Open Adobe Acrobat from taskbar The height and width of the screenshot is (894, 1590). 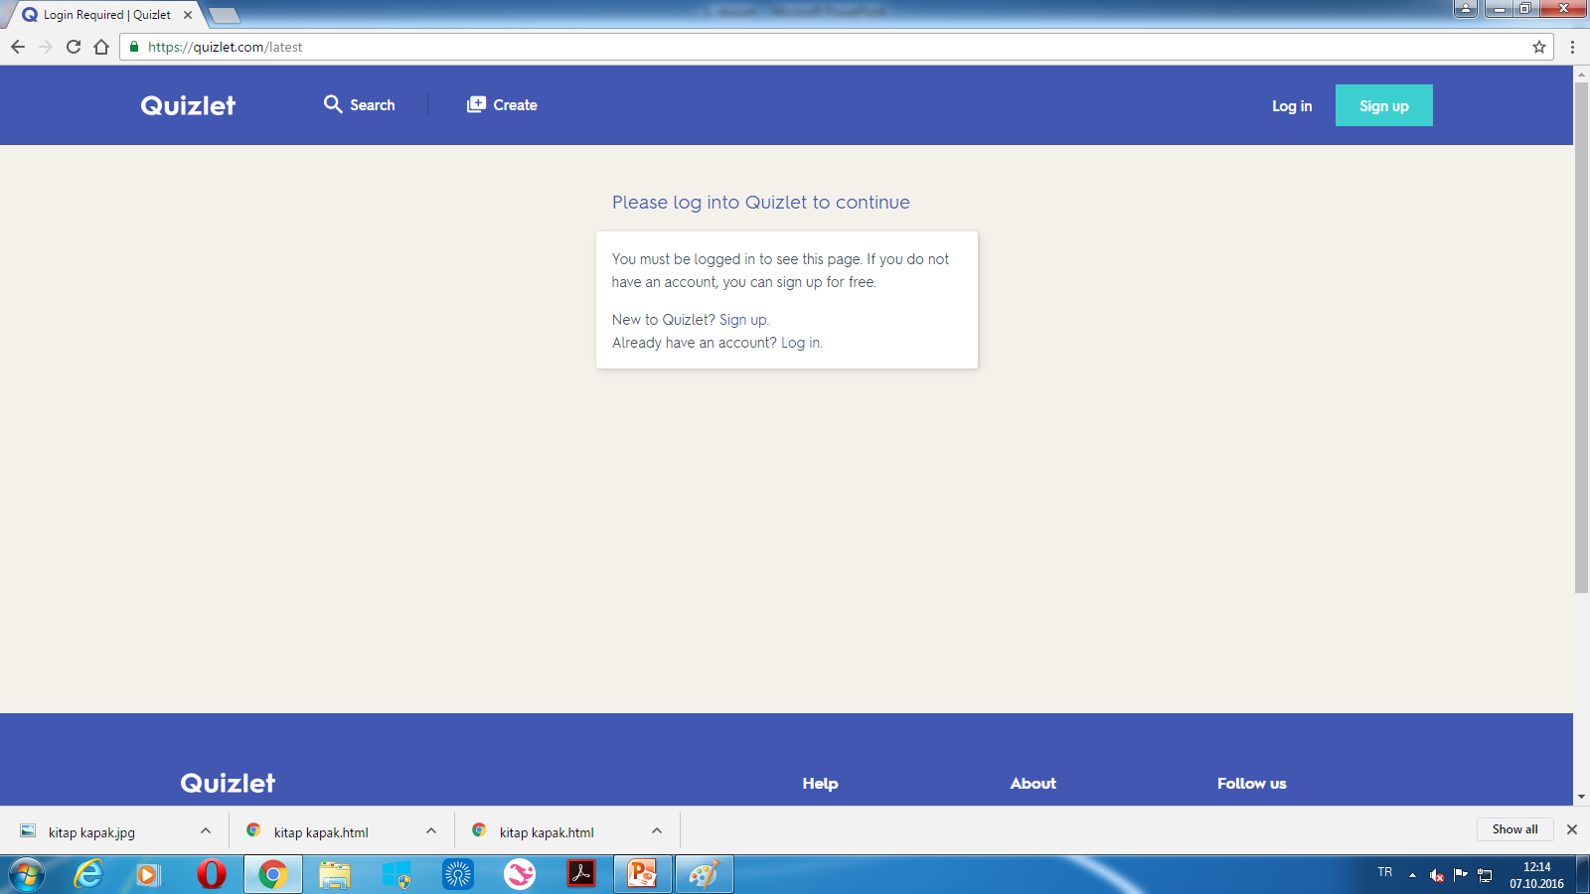pyautogui.click(x=581, y=874)
